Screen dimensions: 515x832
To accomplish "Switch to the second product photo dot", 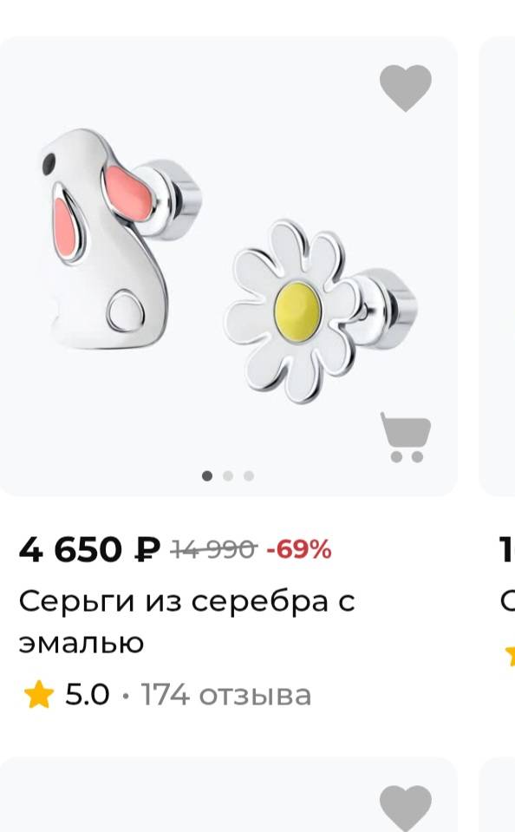I will point(228,476).
